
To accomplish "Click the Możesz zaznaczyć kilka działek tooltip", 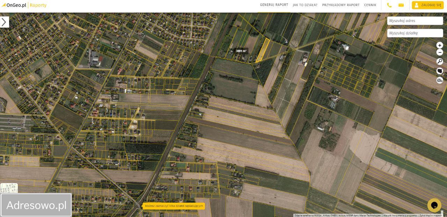I will click(x=174, y=206).
